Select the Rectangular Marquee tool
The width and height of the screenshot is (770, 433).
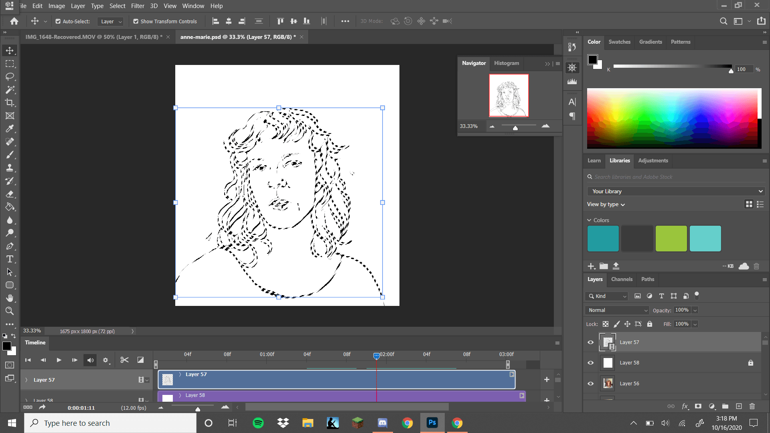10,64
